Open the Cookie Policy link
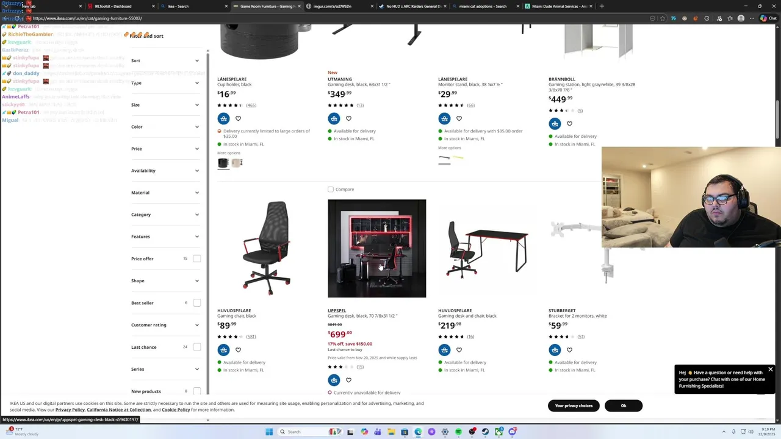The image size is (781, 439). [176, 410]
